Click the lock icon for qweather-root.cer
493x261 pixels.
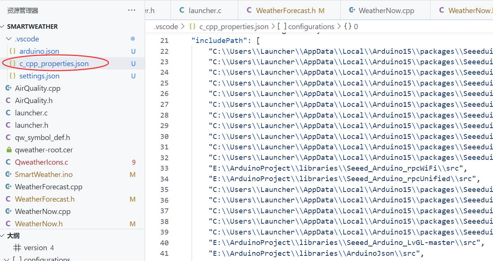[x=9, y=150]
